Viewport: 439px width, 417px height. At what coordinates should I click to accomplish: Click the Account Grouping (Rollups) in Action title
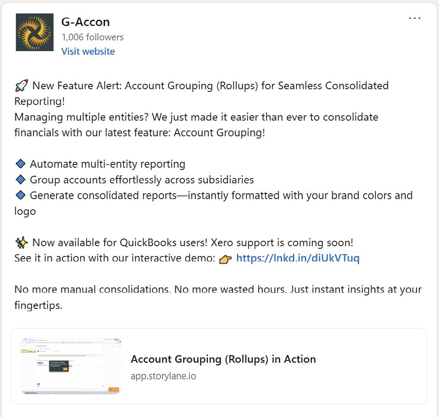click(223, 359)
